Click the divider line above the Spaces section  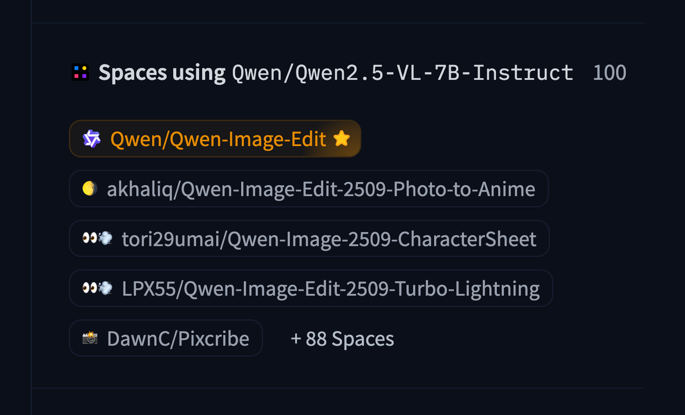[x=338, y=23]
